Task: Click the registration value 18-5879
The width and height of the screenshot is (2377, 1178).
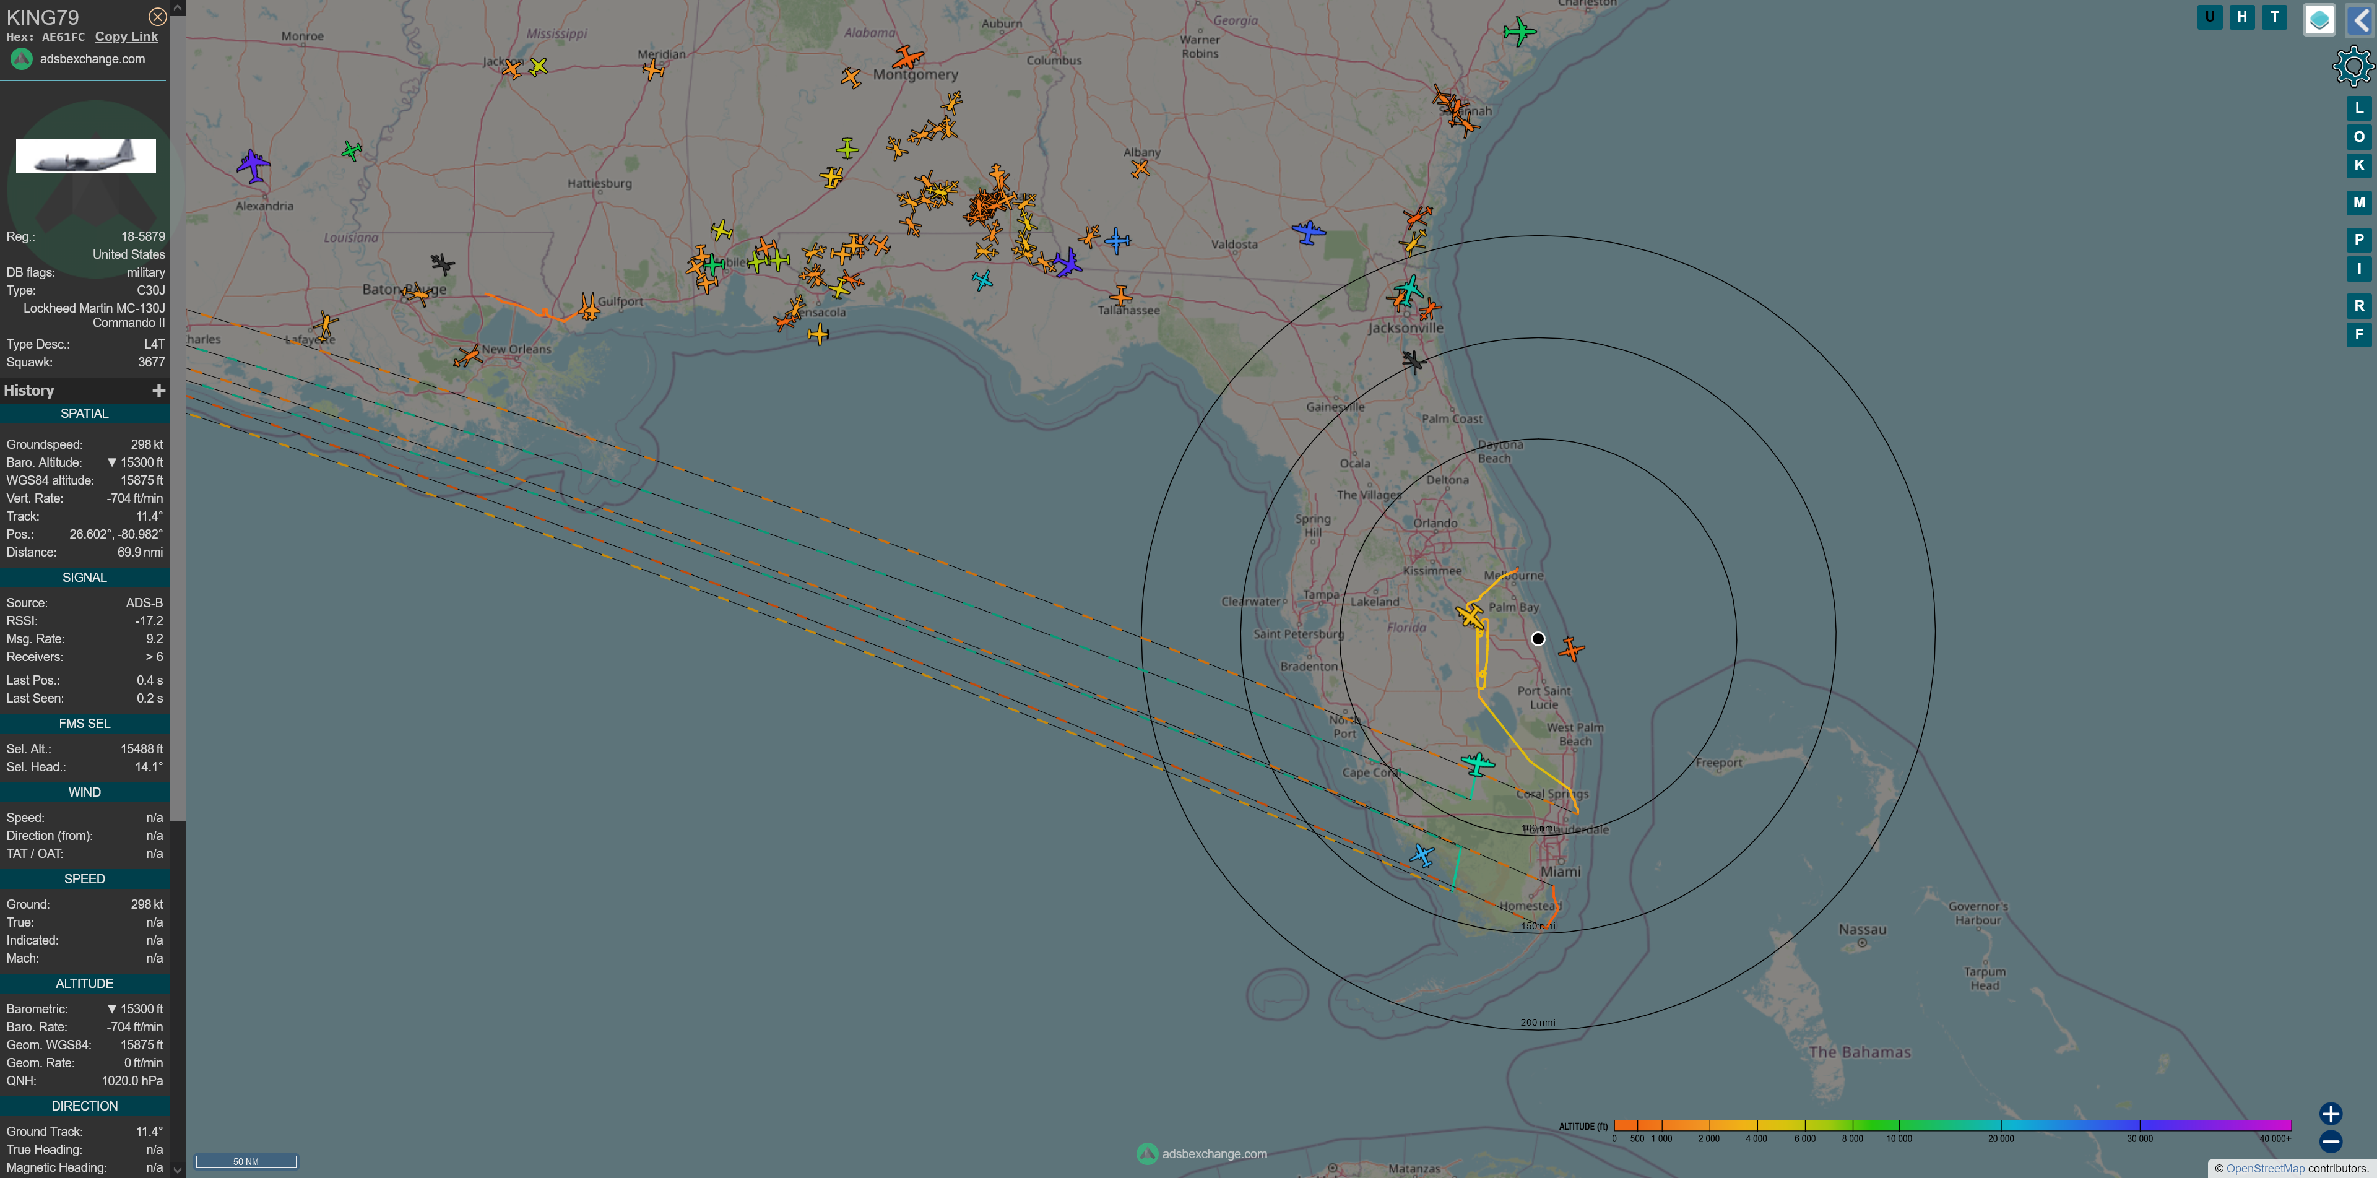Action: click(143, 237)
